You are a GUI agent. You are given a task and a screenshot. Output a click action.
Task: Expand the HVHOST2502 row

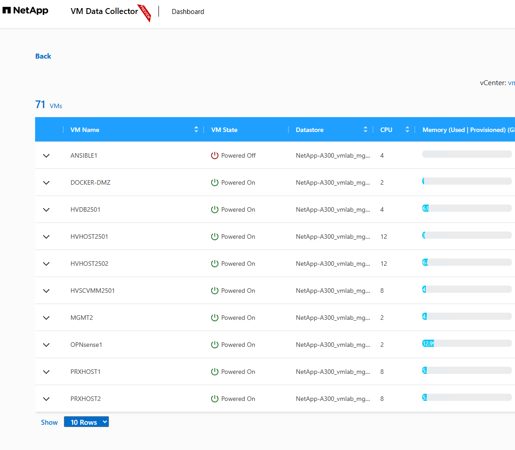click(46, 264)
